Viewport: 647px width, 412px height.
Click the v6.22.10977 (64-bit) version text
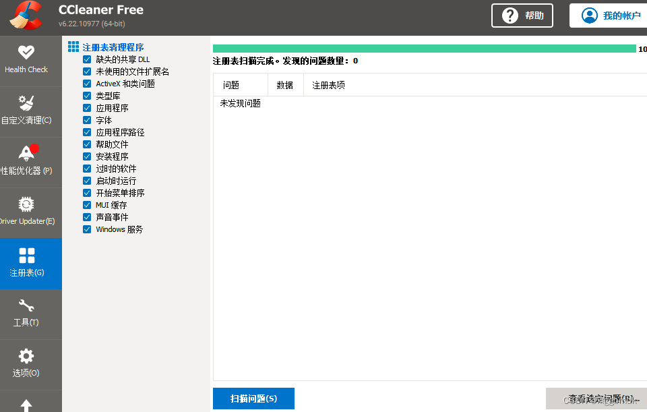(x=92, y=24)
